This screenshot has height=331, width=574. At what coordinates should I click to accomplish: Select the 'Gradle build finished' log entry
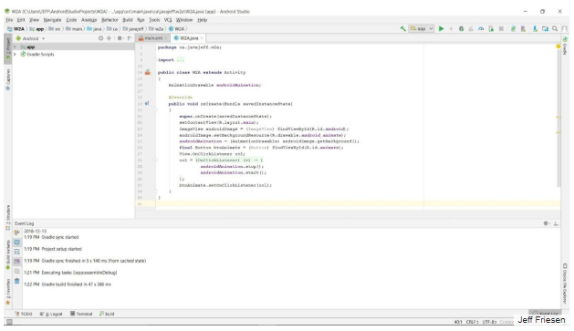pyautogui.click(x=68, y=284)
